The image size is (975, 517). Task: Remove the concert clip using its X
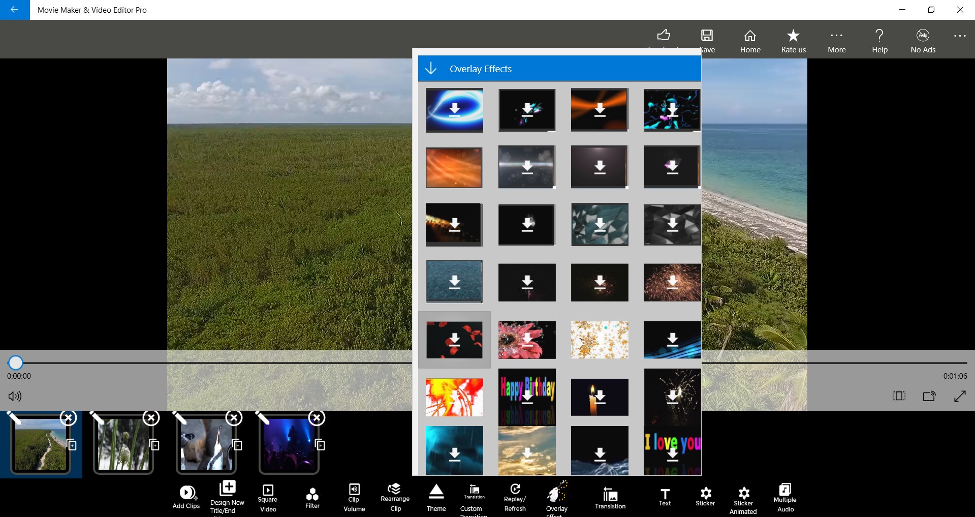pyautogui.click(x=317, y=418)
